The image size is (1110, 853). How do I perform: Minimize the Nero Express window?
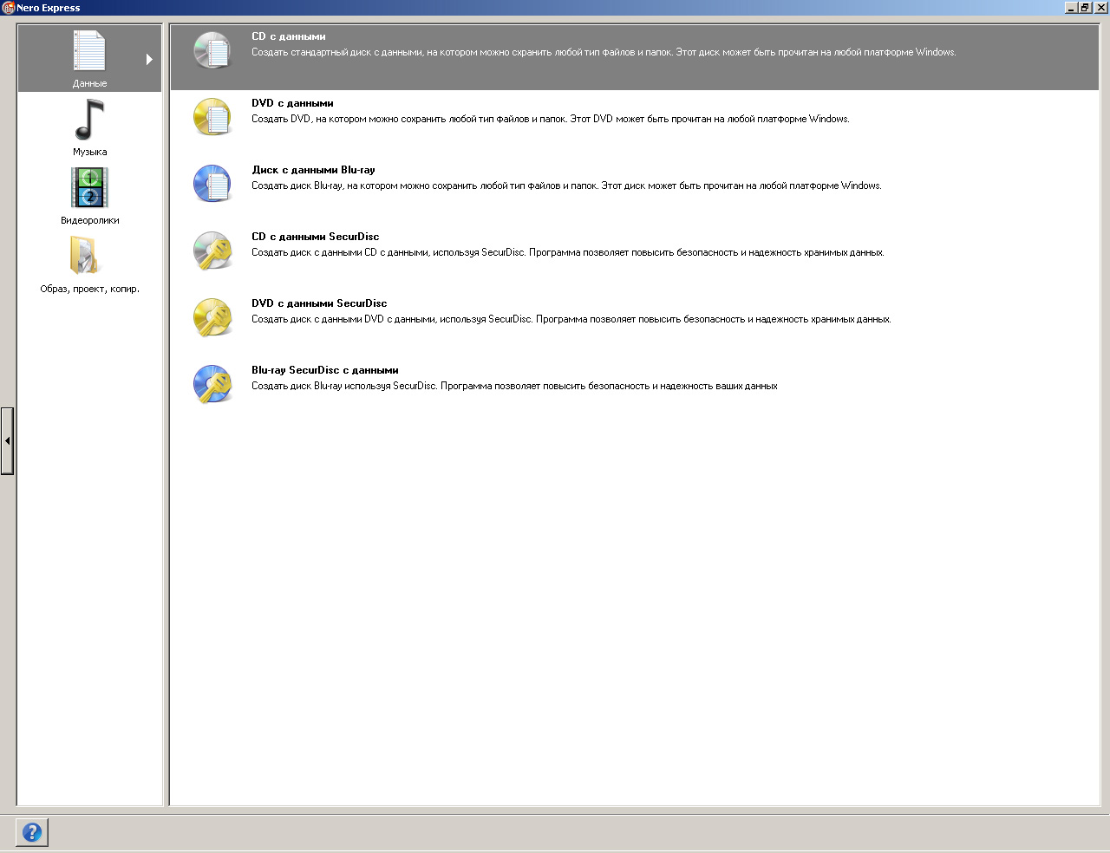pos(1071,8)
